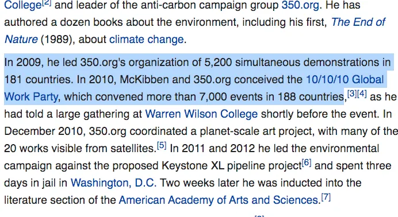
Task: Open the blue 350.org campaign group link
Action: pos(300,5)
